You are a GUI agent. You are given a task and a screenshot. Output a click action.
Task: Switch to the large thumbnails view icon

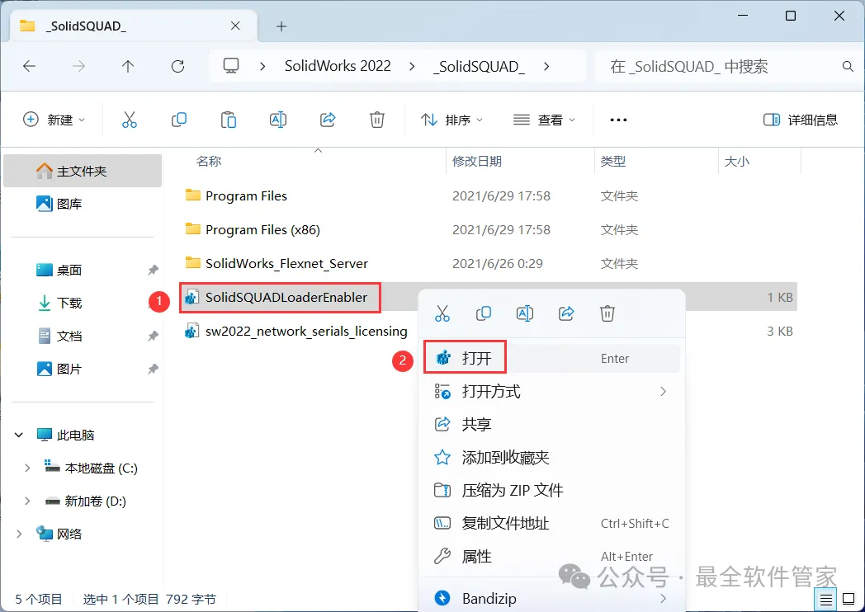coord(849,600)
